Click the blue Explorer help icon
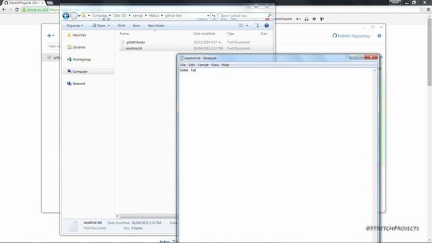432x243 pixels. [x=267, y=26]
